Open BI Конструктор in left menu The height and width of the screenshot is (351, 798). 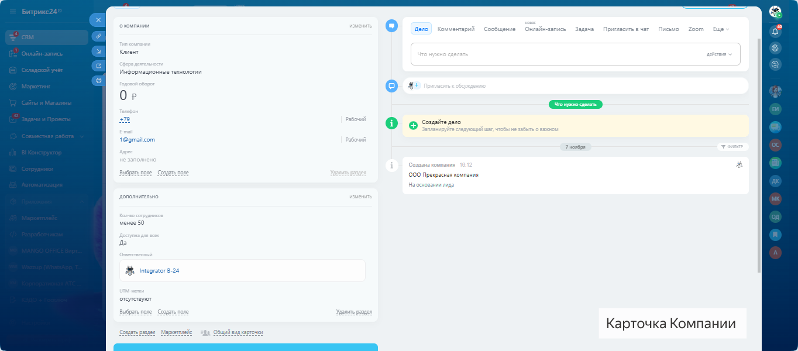pos(41,152)
